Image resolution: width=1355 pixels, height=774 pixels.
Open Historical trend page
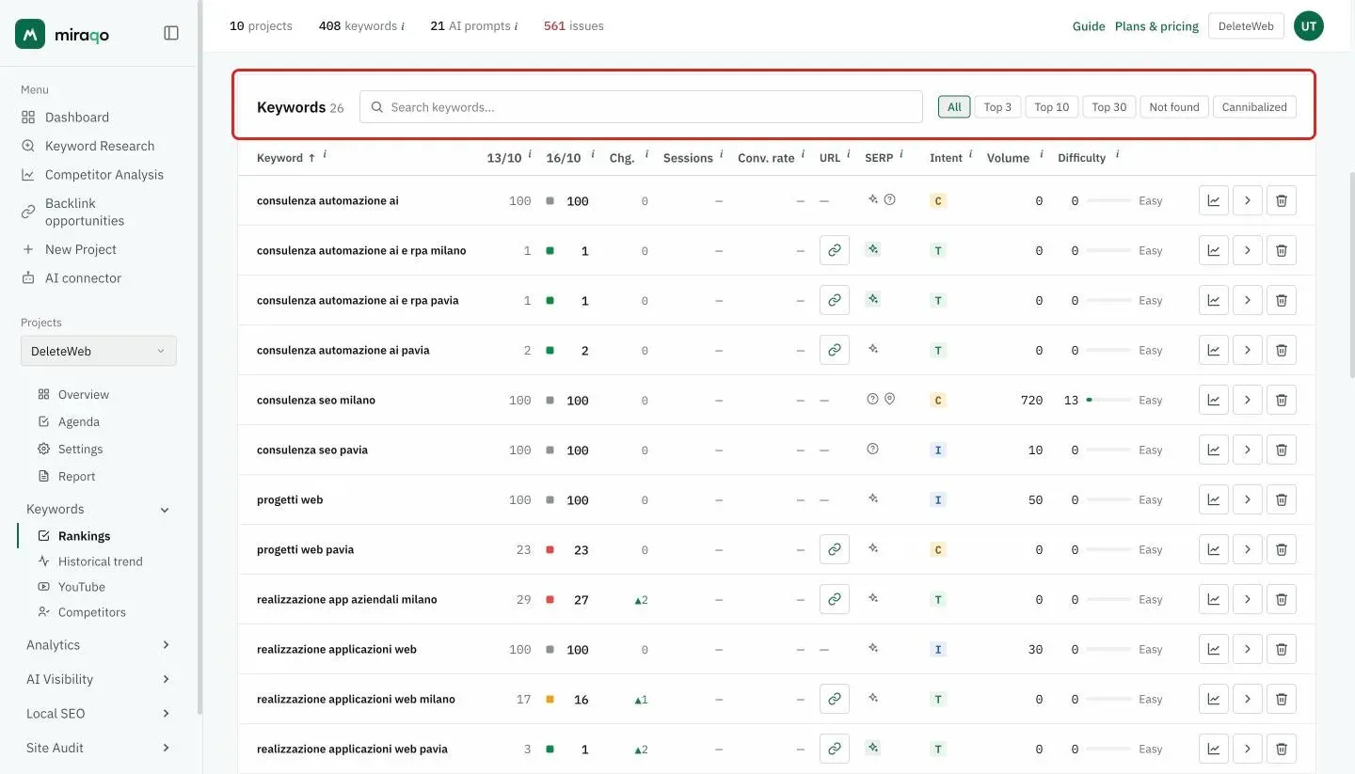(x=101, y=561)
